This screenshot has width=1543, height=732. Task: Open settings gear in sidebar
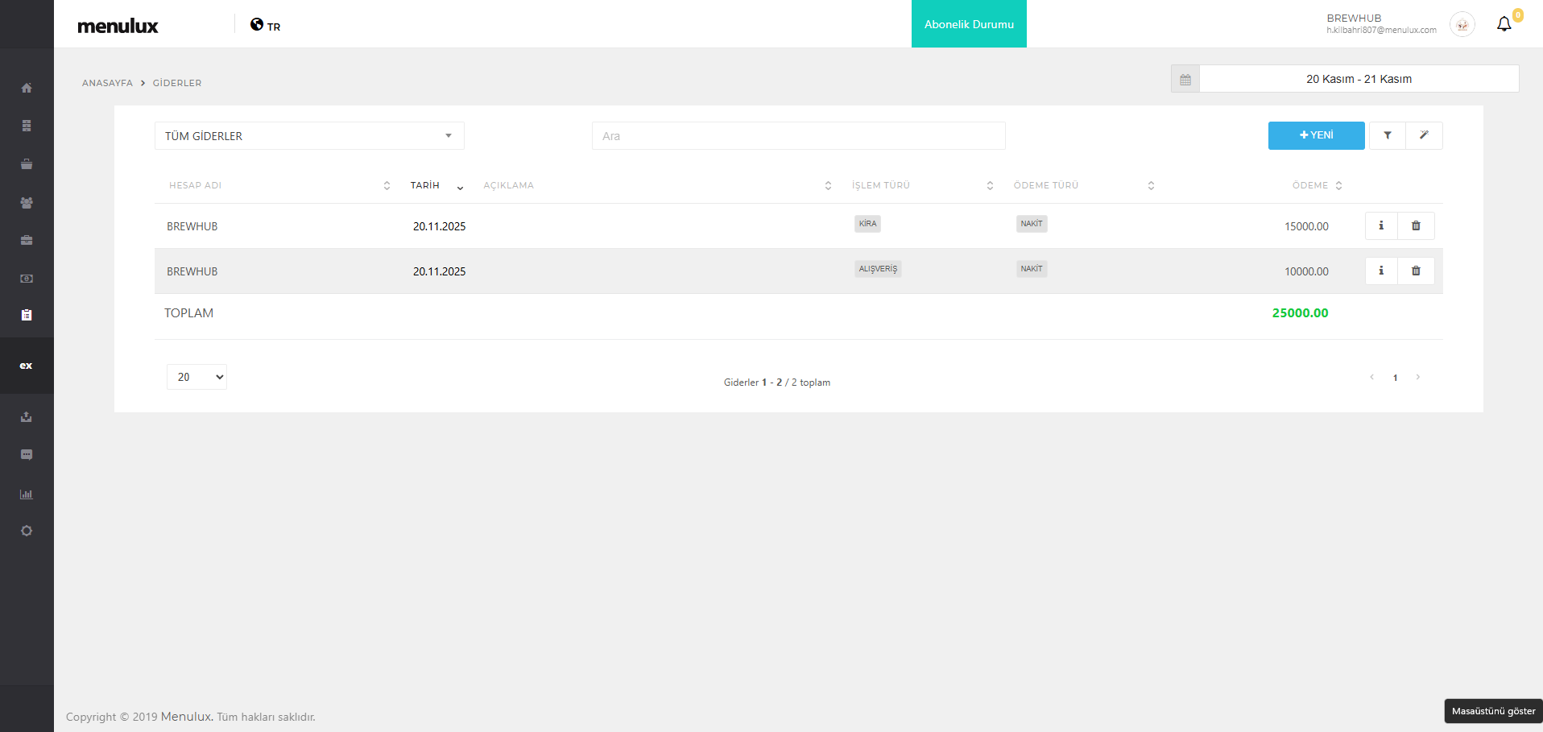(x=27, y=531)
